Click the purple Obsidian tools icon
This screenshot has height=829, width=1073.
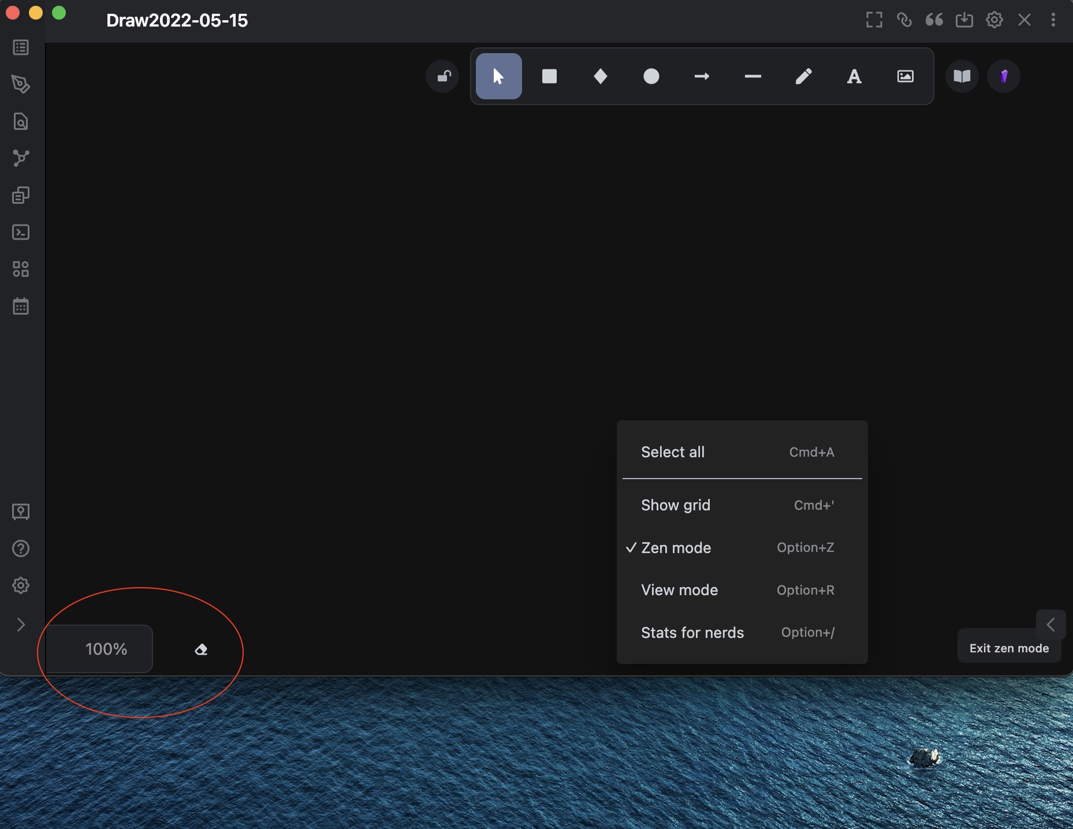[x=1004, y=76]
